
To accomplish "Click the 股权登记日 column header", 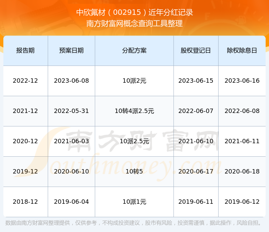I will (x=196, y=50).
